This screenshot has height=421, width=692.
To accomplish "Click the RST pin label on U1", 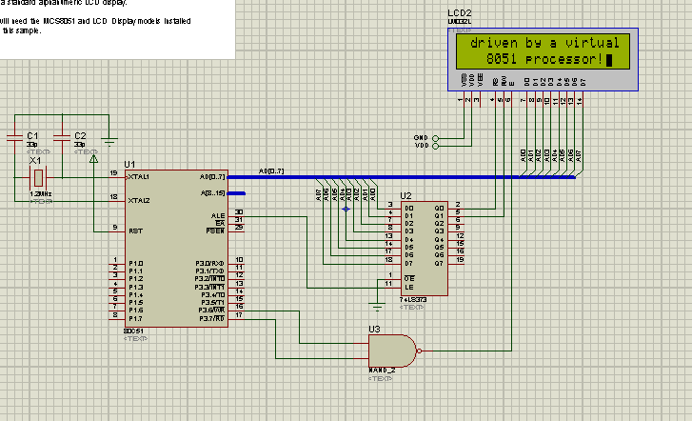I will (x=135, y=231).
